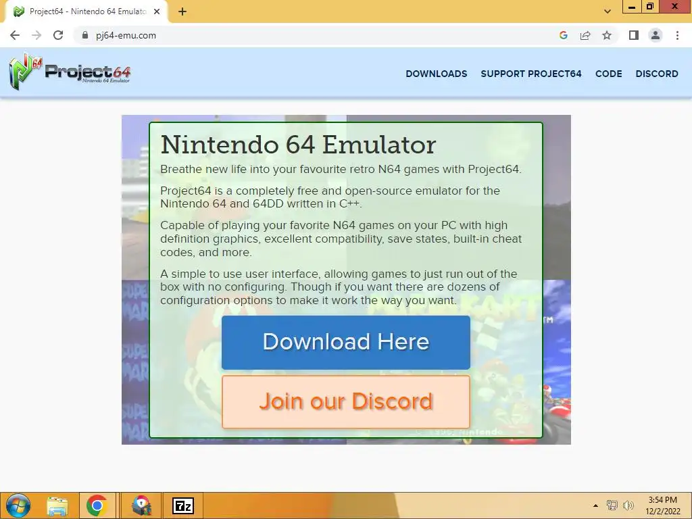The width and height of the screenshot is (692, 519).
Task: Go back with the browser back arrow
Action: click(15, 35)
